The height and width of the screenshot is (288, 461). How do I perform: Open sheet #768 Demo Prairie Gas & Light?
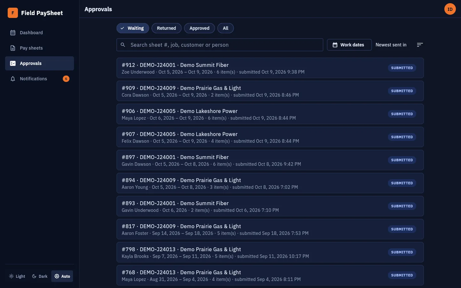pos(270,275)
